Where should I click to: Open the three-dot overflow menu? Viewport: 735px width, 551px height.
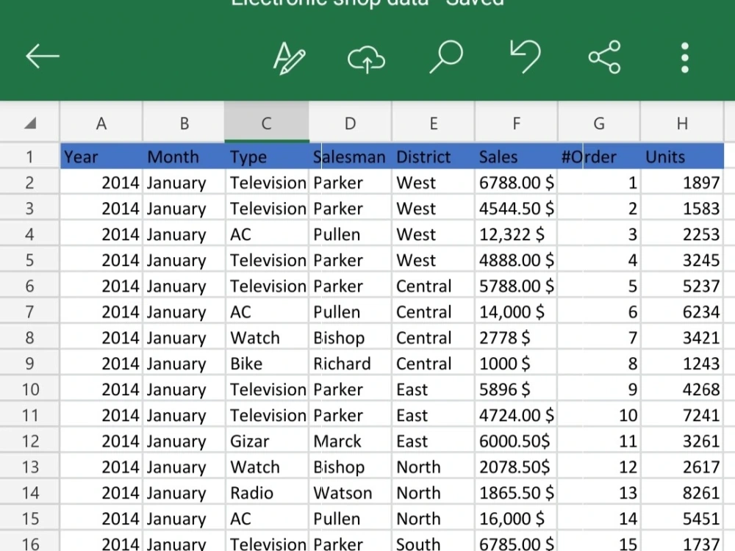(685, 57)
